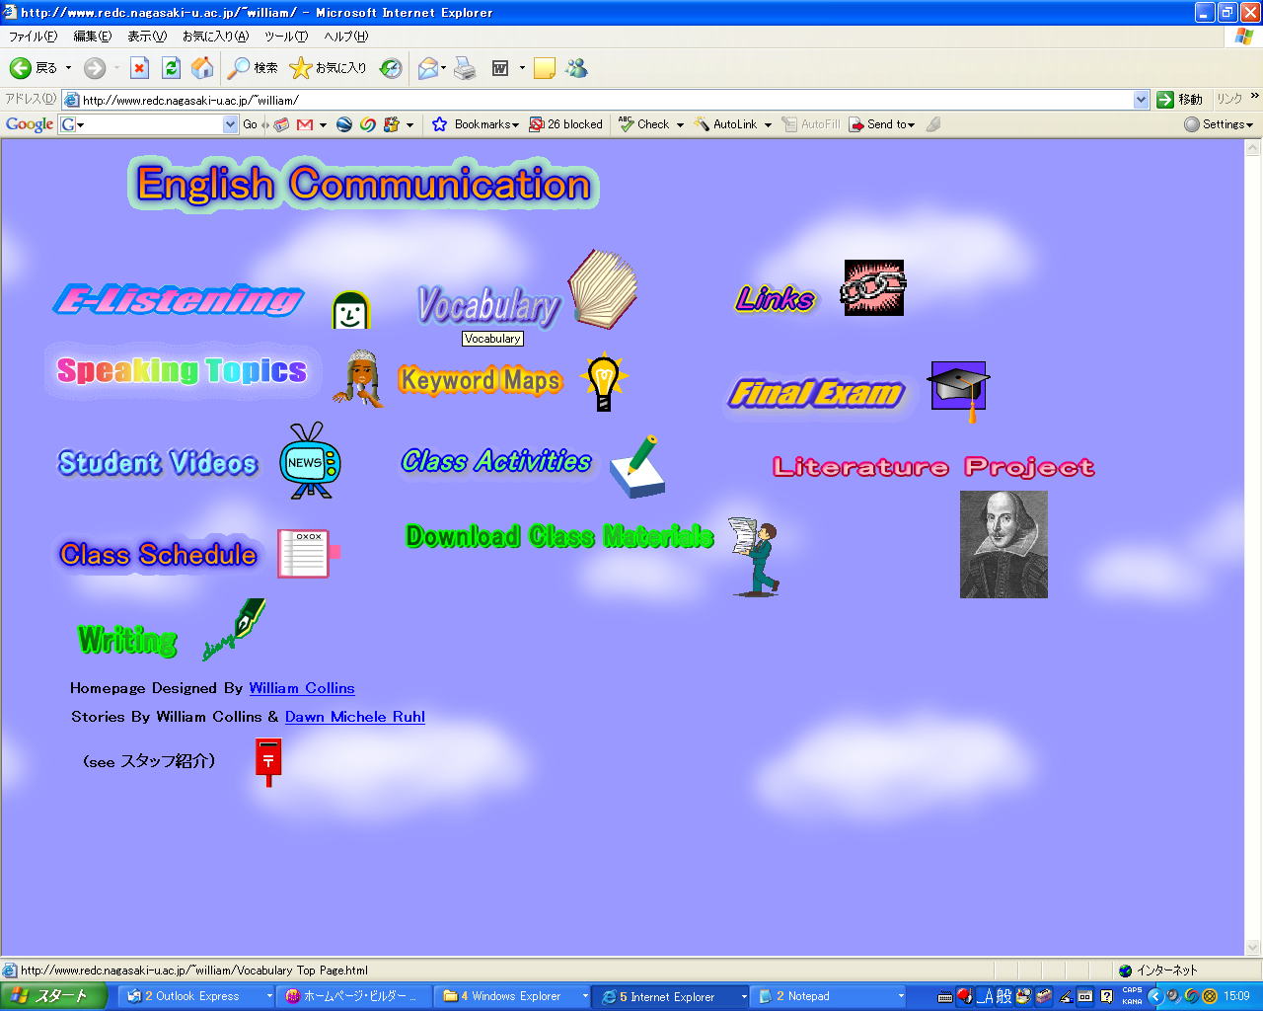The width and height of the screenshot is (1263, 1011).
Task: Click the NEWS television icon
Action: point(310,461)
